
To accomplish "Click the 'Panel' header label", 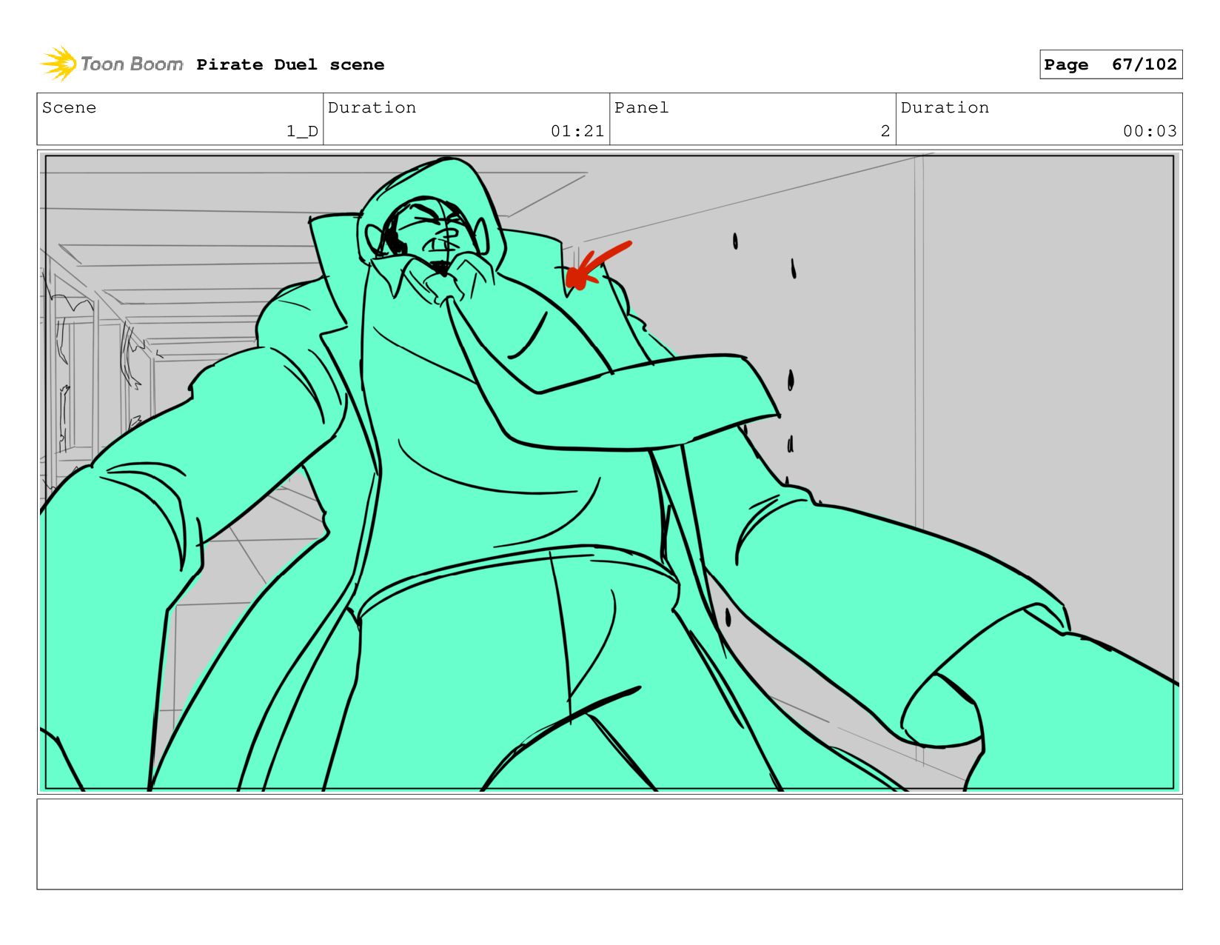I will pyautogui.click(x=641, y=107).
